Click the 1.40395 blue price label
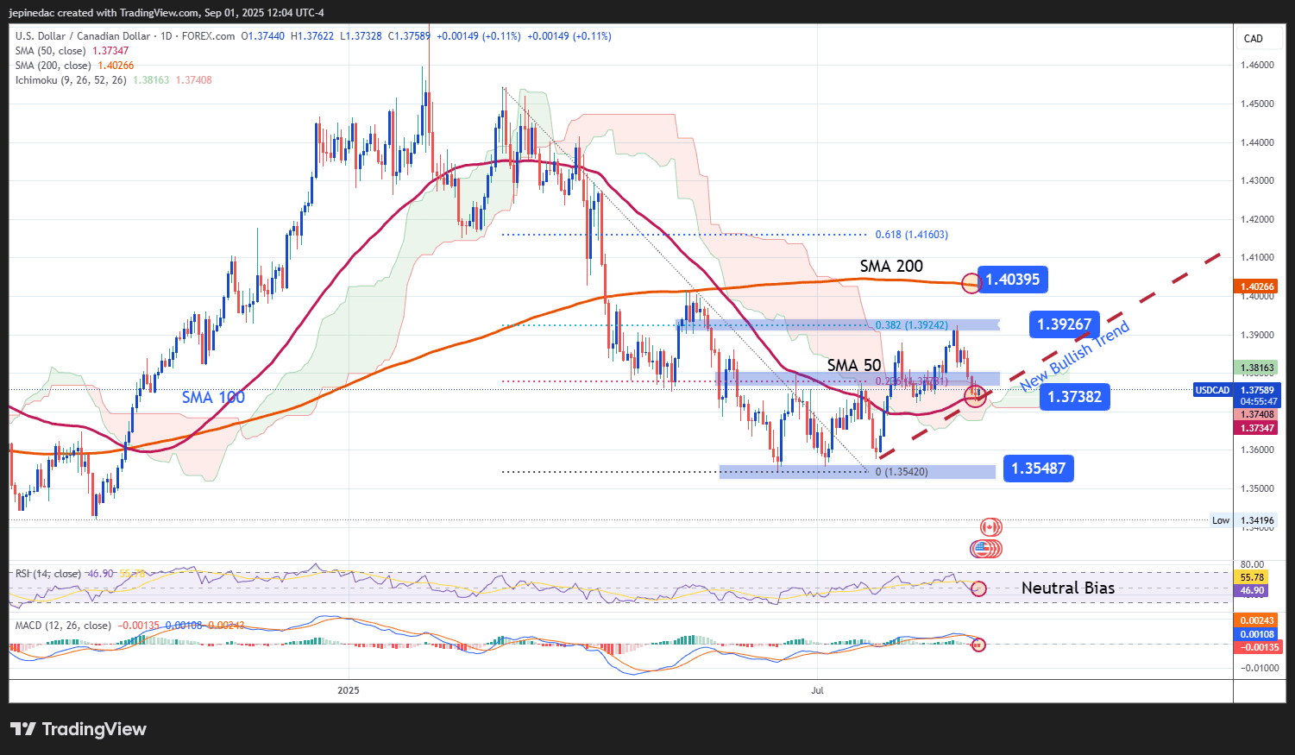This screenshot has height=755, width=1295. 1012,280
